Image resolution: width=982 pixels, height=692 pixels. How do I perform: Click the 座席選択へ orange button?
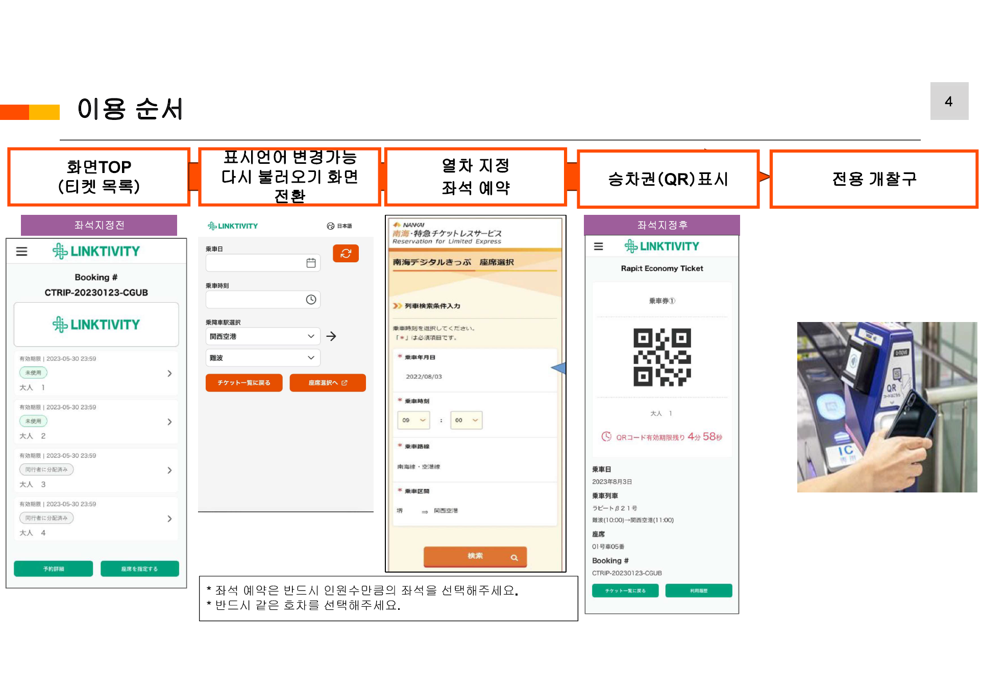coord(328,383)
